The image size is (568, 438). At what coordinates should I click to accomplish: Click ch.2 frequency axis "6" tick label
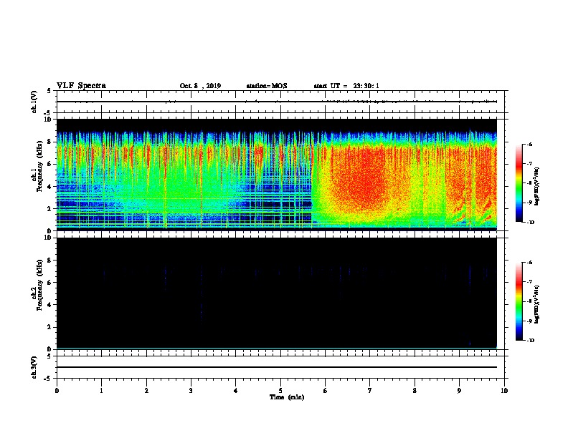pos(50,283)
